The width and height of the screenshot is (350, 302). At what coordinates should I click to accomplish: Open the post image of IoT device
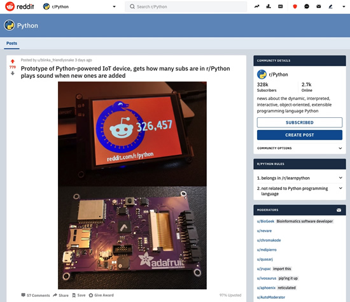[132, 185]
